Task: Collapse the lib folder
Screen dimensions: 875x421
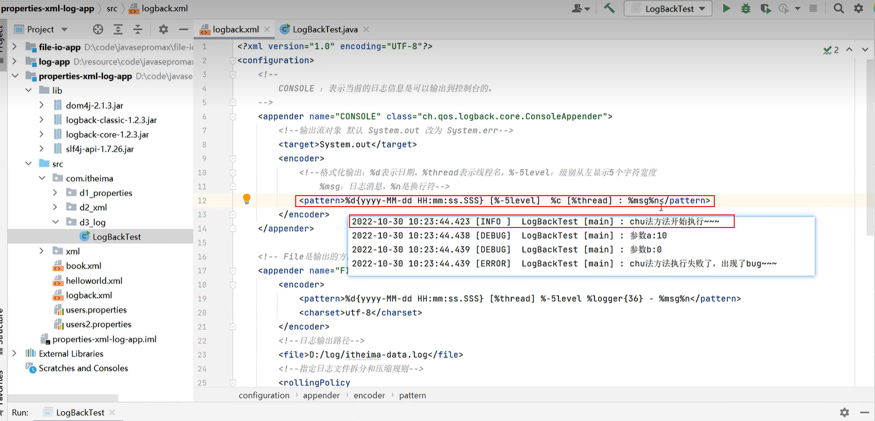Action: tap(28, 90)
